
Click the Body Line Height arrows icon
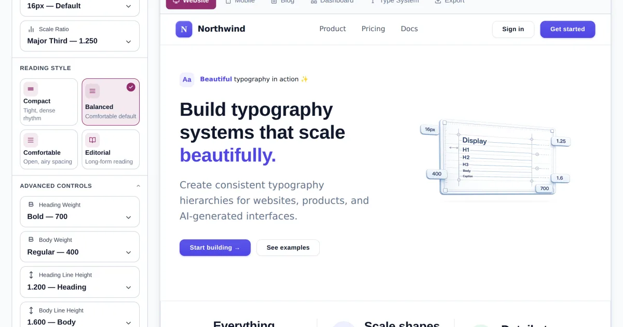31,310
